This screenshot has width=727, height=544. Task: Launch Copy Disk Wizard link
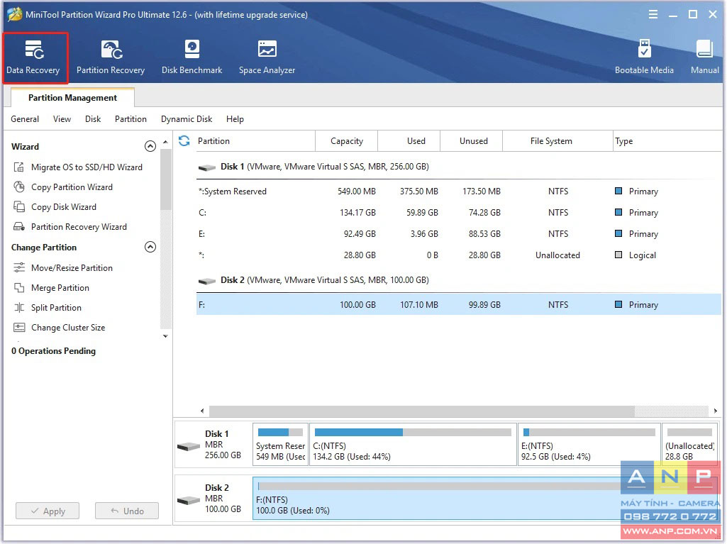pos(64,207)
